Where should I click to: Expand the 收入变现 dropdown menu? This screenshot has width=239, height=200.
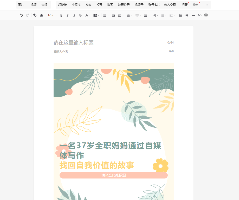click(171, 5)
